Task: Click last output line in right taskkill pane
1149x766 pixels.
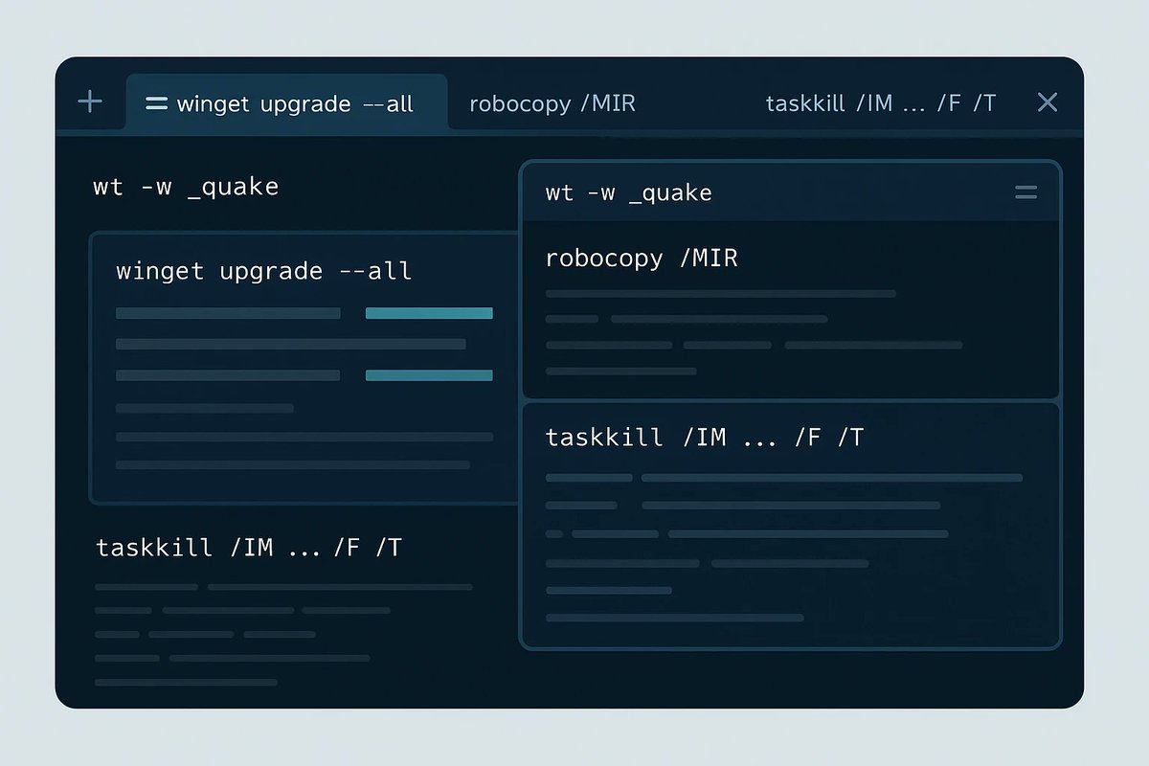Action: pyautogui.click(x=674, y=618)
